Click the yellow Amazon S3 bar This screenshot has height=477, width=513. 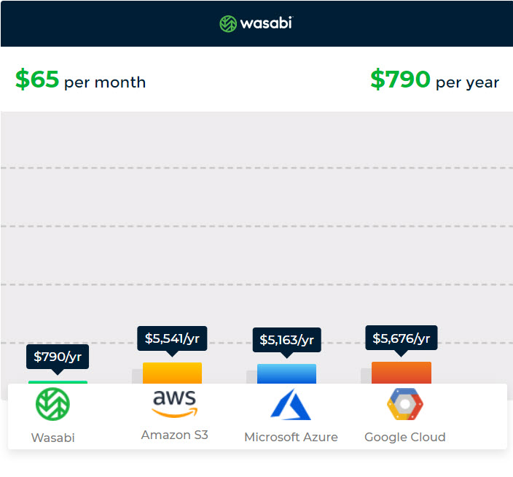pos(173,373)
